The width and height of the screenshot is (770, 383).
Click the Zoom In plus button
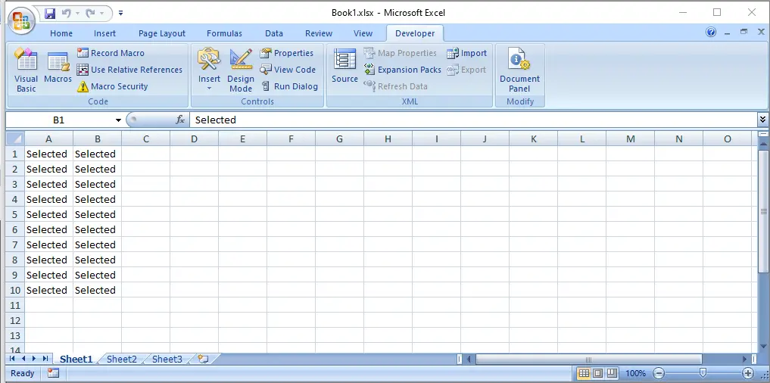(x=748, y=373)
